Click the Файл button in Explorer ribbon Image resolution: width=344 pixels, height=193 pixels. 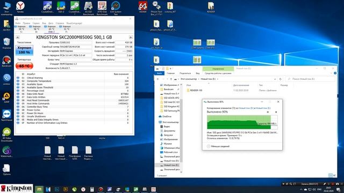160,73
